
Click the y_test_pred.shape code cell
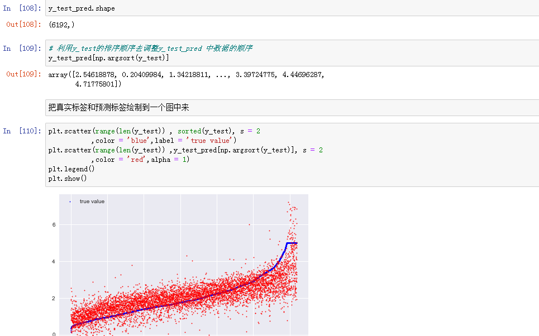click(82, 8)
